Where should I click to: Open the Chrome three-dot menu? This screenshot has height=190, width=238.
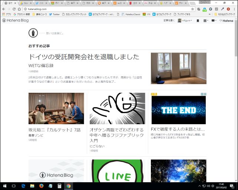tap(234, 9)
